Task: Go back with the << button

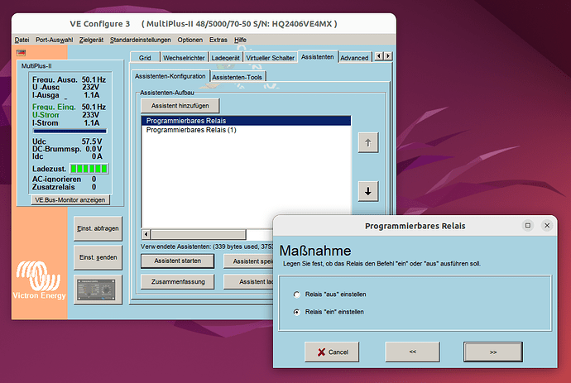Action: pyautogui.click(x=413, y=352)
